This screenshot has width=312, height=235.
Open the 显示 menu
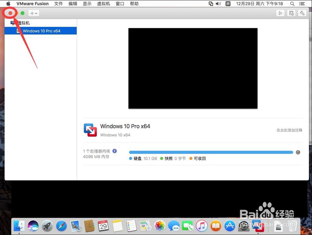tap(87, 3)
